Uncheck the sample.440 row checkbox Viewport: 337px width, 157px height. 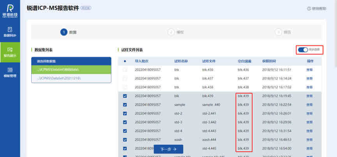(125, 105)
